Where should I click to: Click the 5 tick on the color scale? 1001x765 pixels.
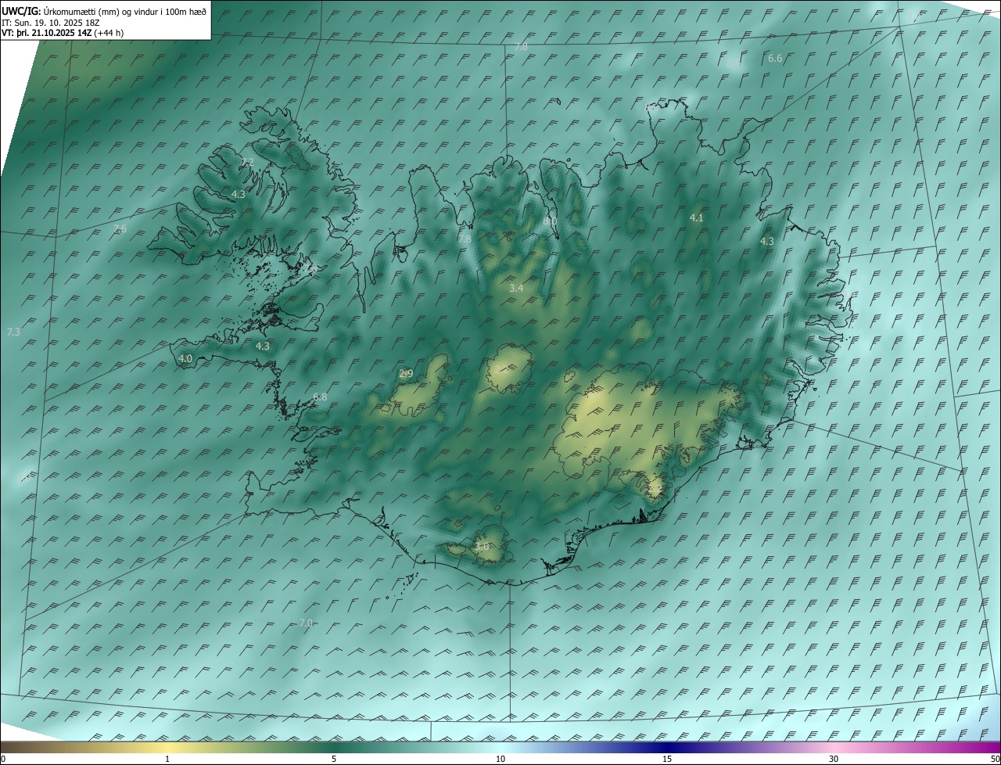point(334,760)
